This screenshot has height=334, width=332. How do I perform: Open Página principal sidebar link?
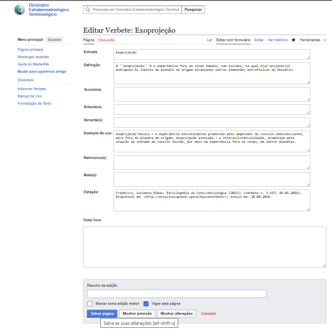pos(31,50)
